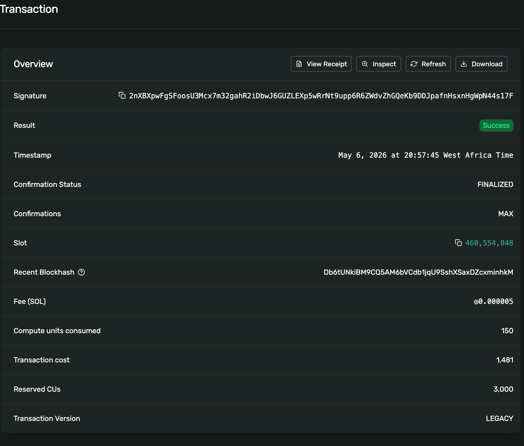Click the fee value 0.000005

pos(493,301)
